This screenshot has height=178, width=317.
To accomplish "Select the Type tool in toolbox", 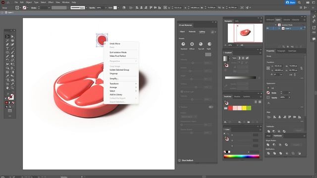I will [7, 48].
